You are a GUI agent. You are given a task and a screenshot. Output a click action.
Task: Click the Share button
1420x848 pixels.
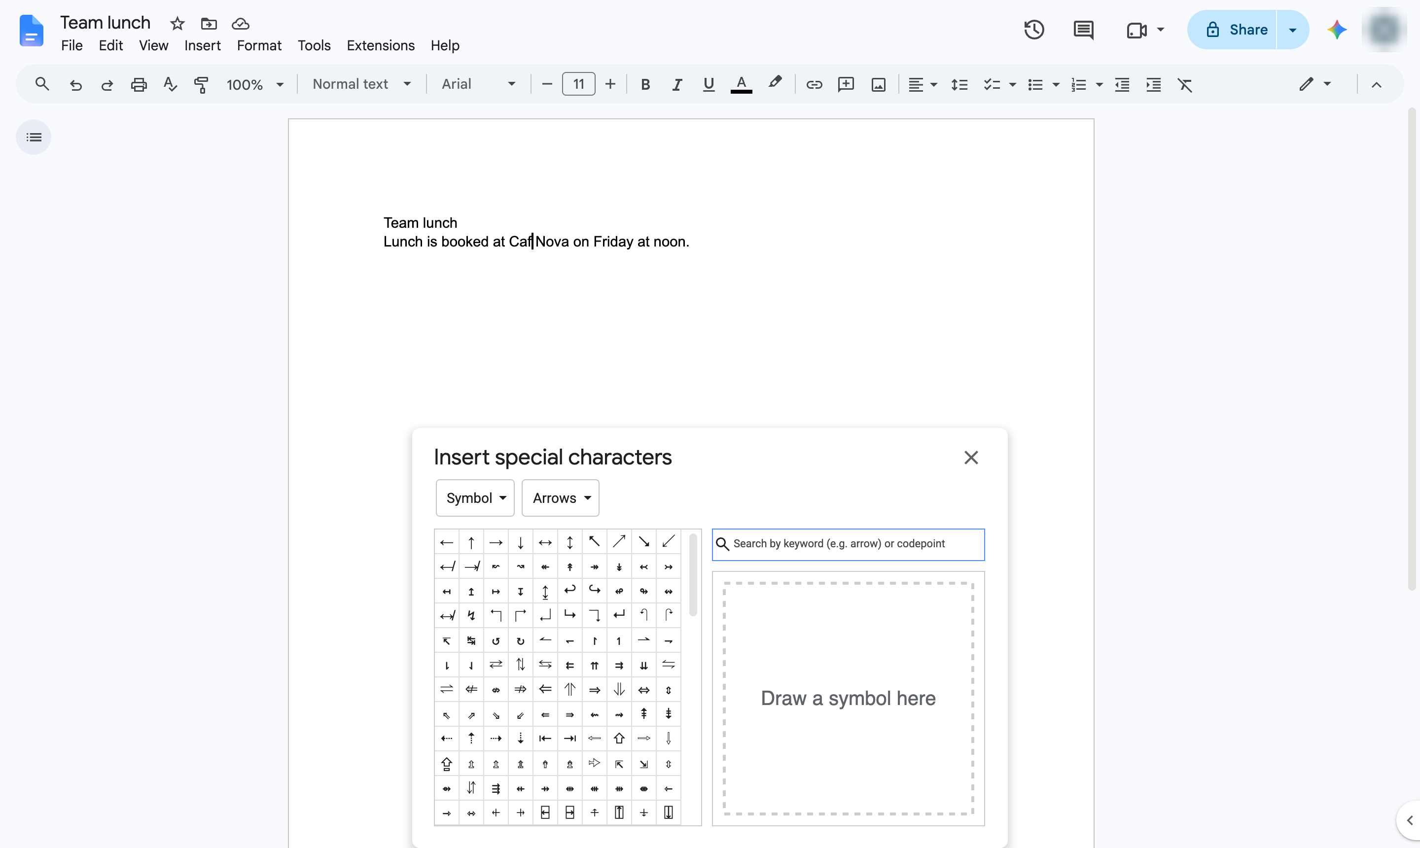click(1232, 30)
